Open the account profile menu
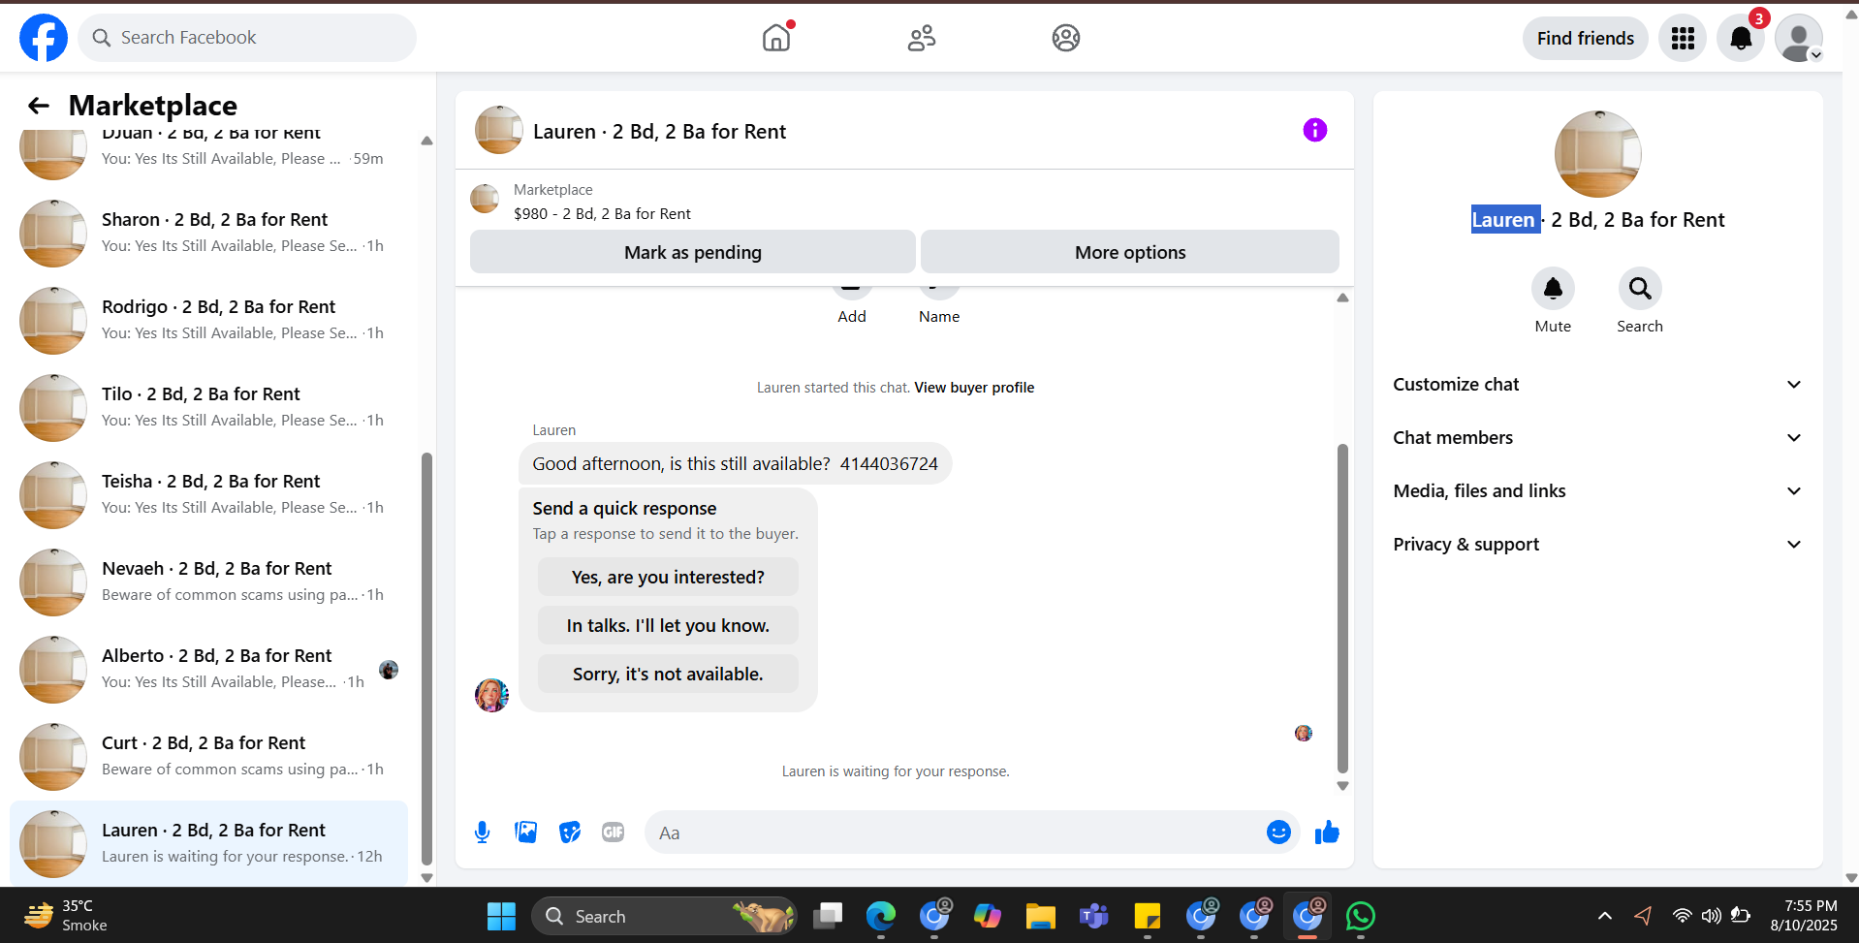 tap(1799, 38)
